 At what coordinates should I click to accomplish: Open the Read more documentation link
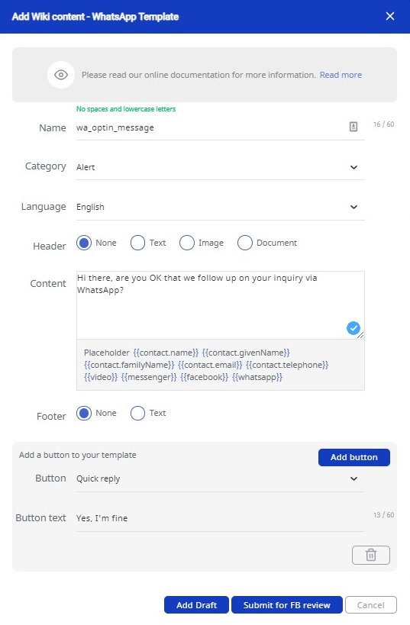(x=341, y=75)
